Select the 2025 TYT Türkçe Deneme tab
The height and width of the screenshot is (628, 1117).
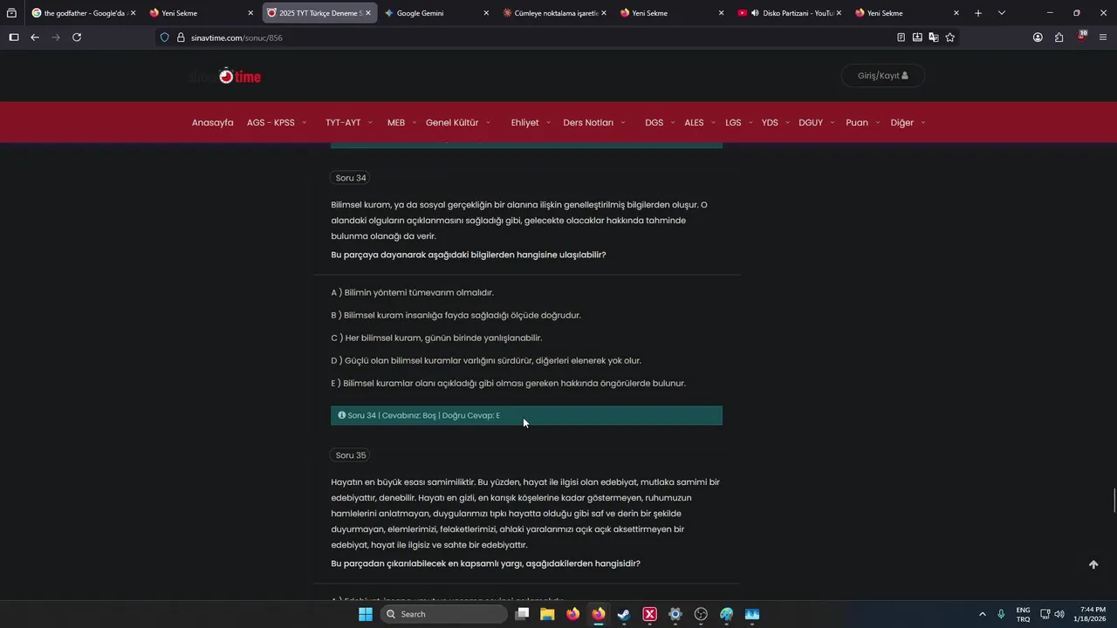tap(319, 13)
